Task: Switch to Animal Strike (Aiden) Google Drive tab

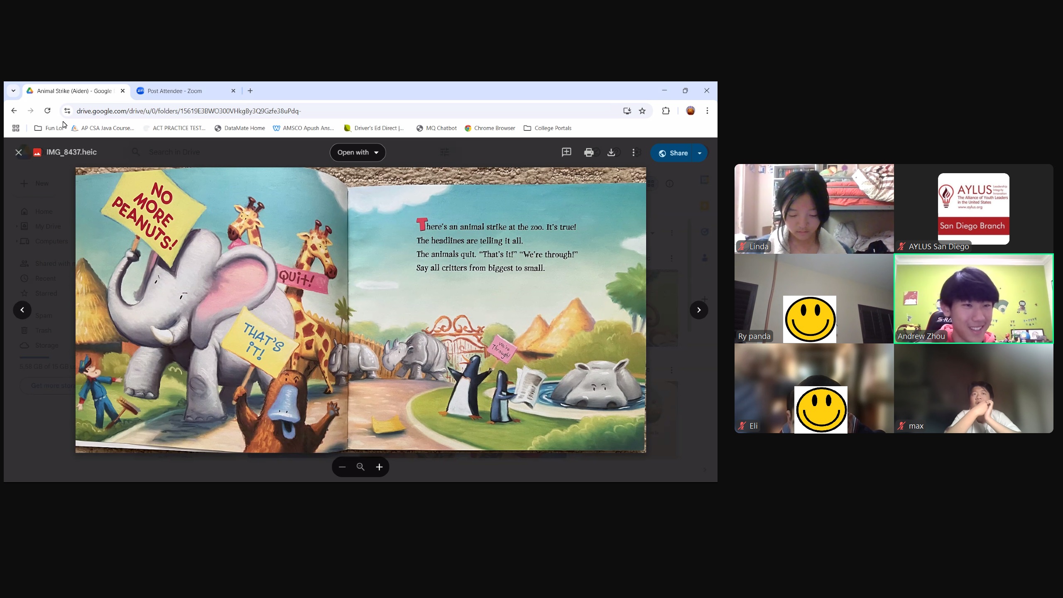Action: pyautogui.click(x=76, y=91)
